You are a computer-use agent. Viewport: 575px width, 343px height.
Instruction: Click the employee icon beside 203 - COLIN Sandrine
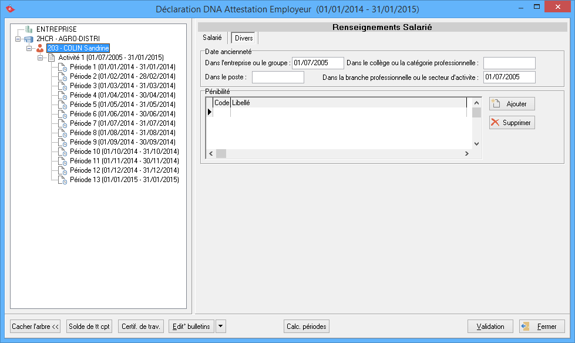pyautogui.click(x=40, y=48)
